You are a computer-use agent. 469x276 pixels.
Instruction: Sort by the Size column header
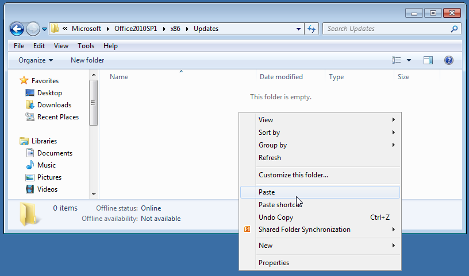[403, 77]
